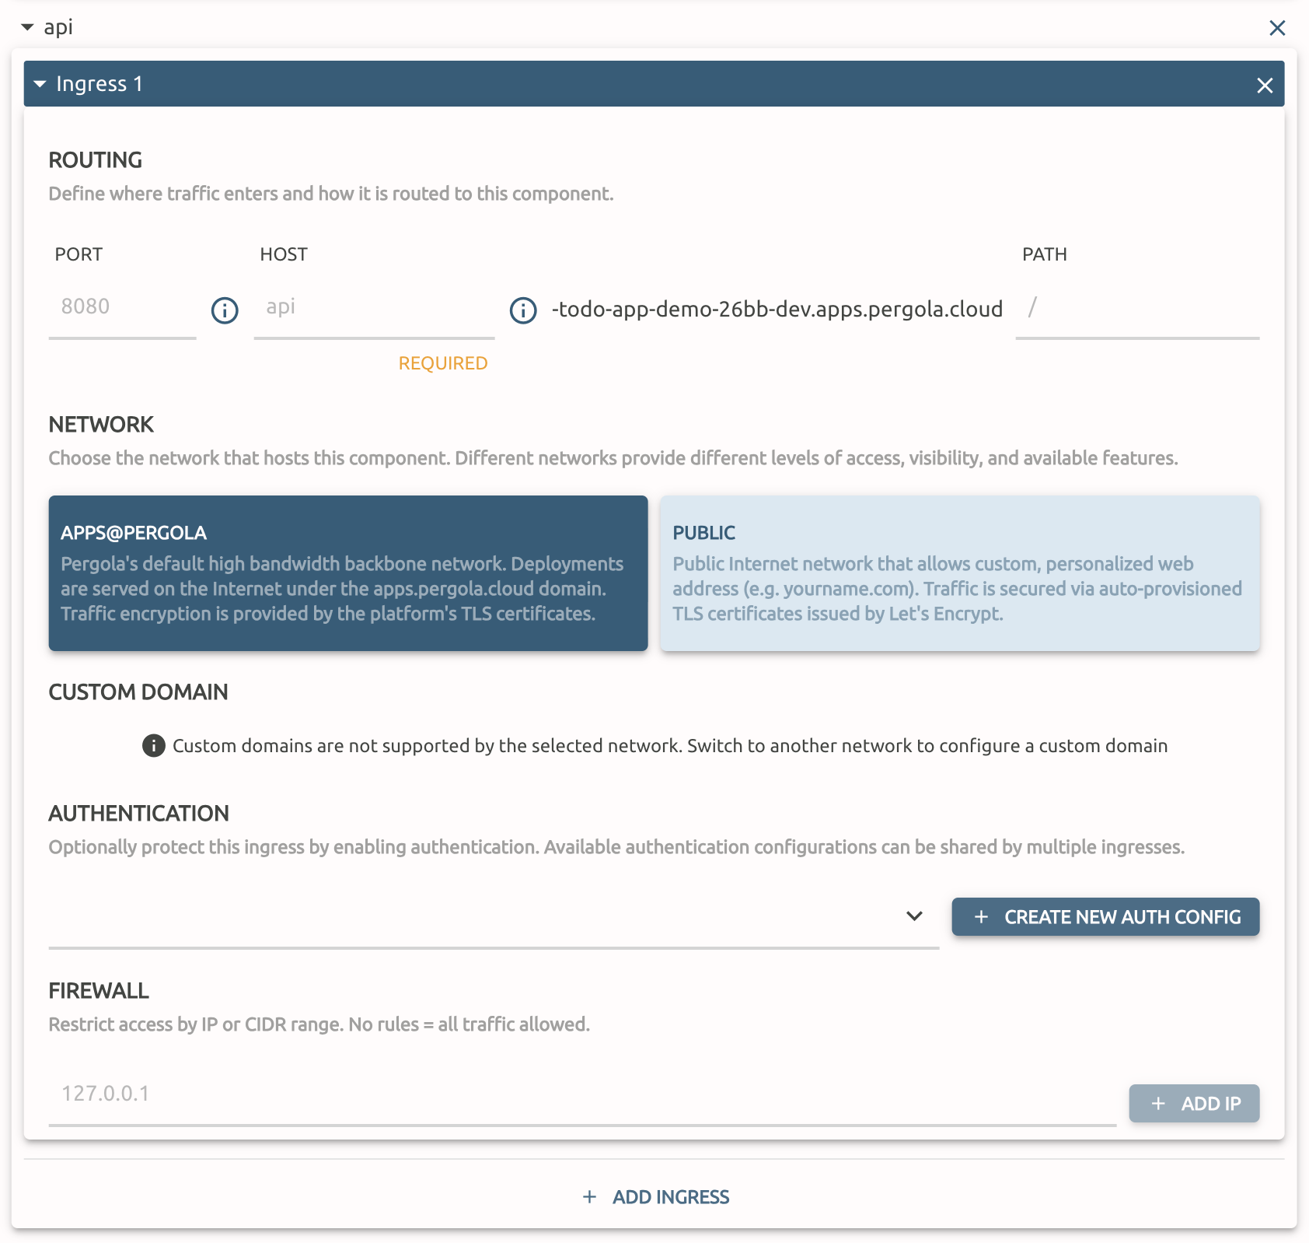Select the PUBLIC network card

pyautogui.click(x=960, y=573)
